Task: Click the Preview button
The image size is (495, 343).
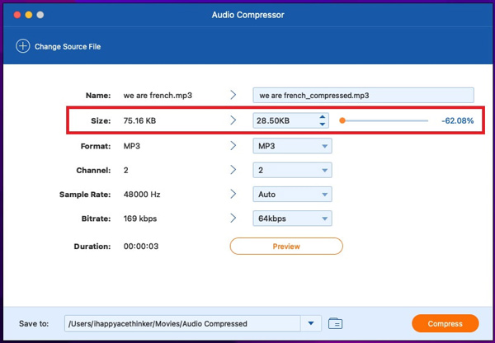Action: (286, 247)
